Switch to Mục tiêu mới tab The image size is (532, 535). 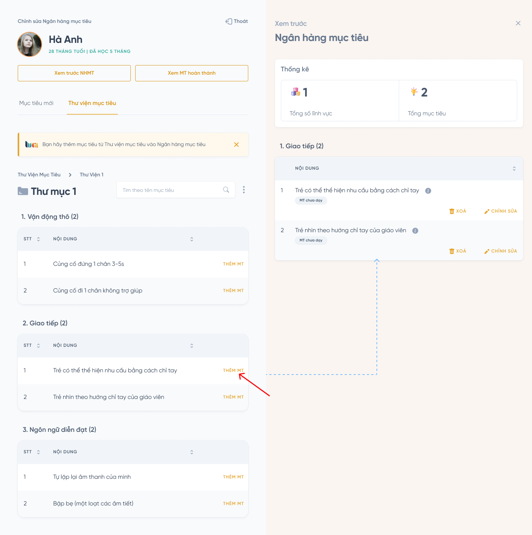[x=36, y=103]
